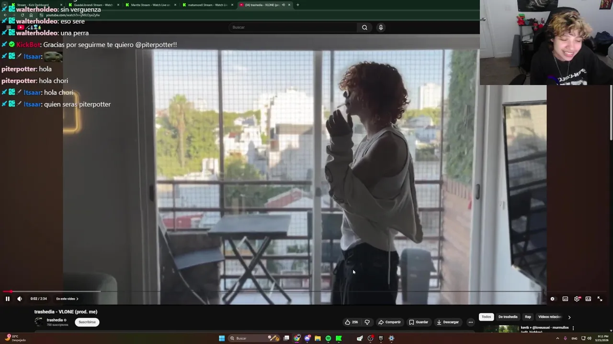Show hidden system tray icons

(x=557, y=338)
